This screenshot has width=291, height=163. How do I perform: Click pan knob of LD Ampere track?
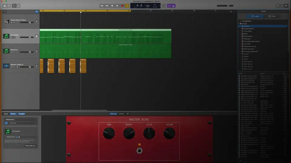37,37
